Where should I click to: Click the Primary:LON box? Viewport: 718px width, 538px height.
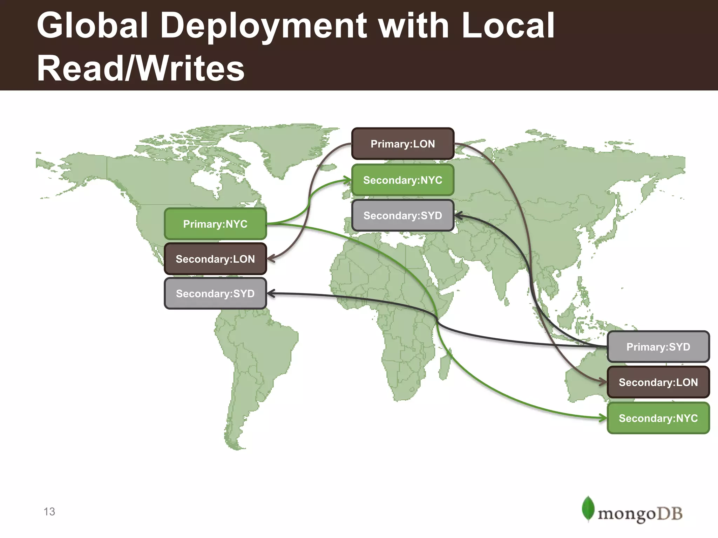tap(403, 144)
